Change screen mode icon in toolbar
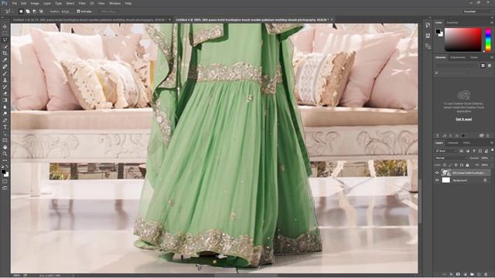 pos(5,188)
